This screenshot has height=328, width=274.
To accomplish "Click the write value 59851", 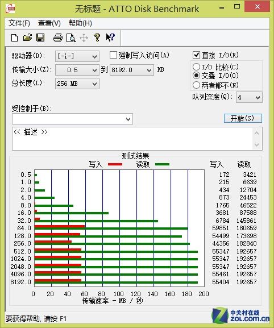I will pyautogui.click(x=221, y=228).
